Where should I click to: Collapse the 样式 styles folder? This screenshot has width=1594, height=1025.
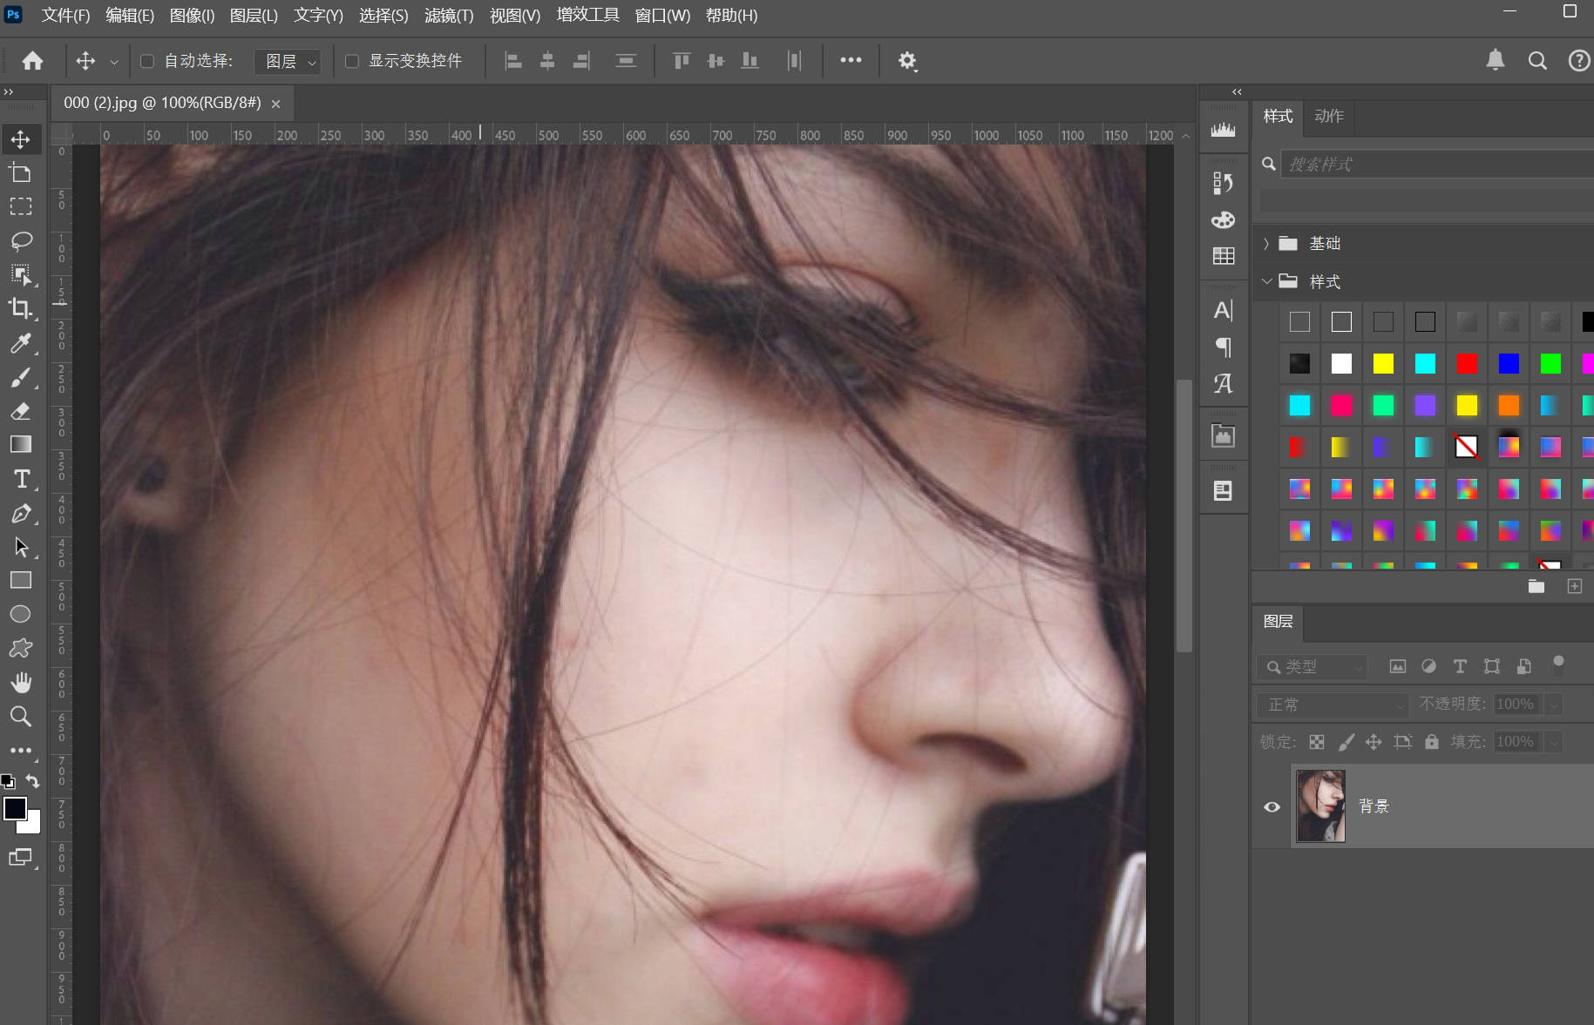tap(1265, 280)
